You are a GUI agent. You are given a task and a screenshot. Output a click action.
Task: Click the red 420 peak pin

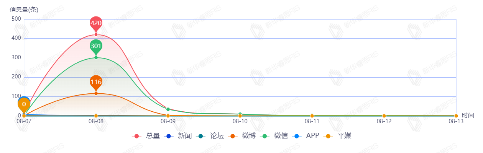96,23
